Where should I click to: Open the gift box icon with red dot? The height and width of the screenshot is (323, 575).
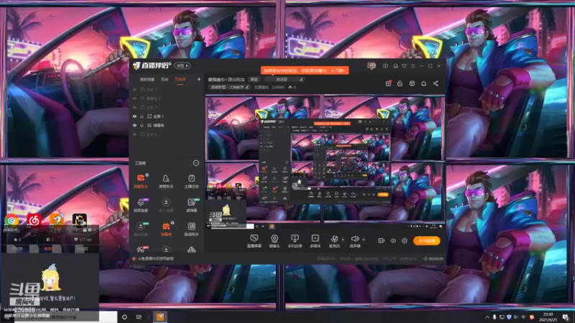388,83
